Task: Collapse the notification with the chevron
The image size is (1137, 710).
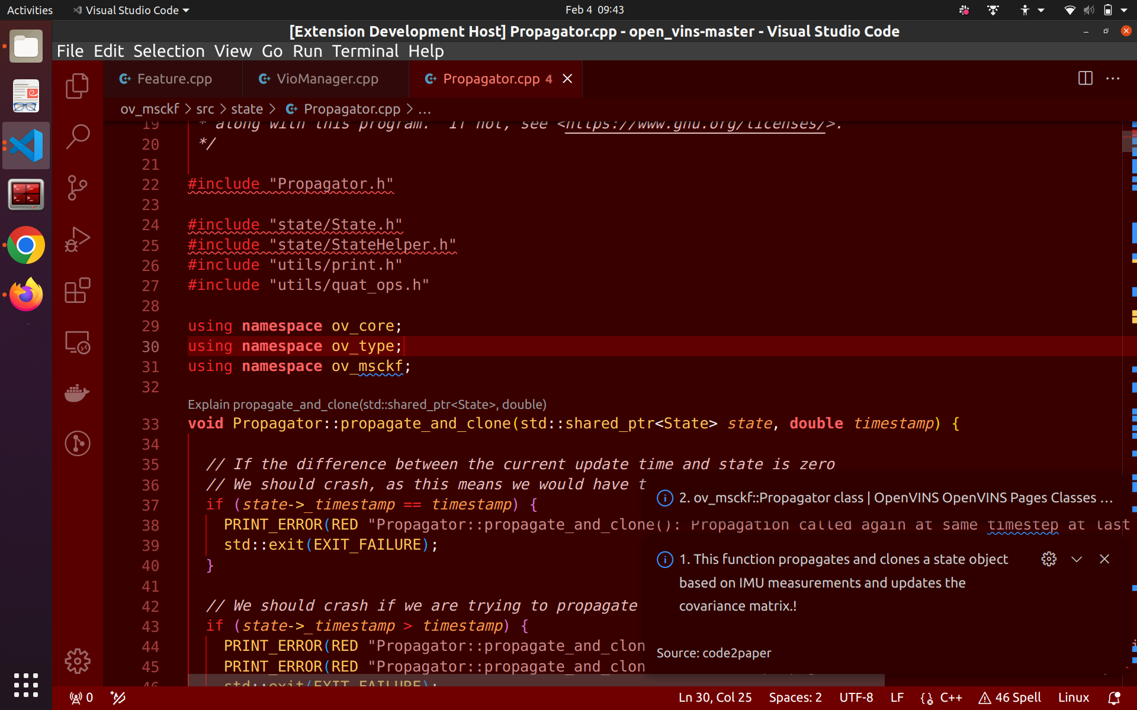Action: 1077,559
